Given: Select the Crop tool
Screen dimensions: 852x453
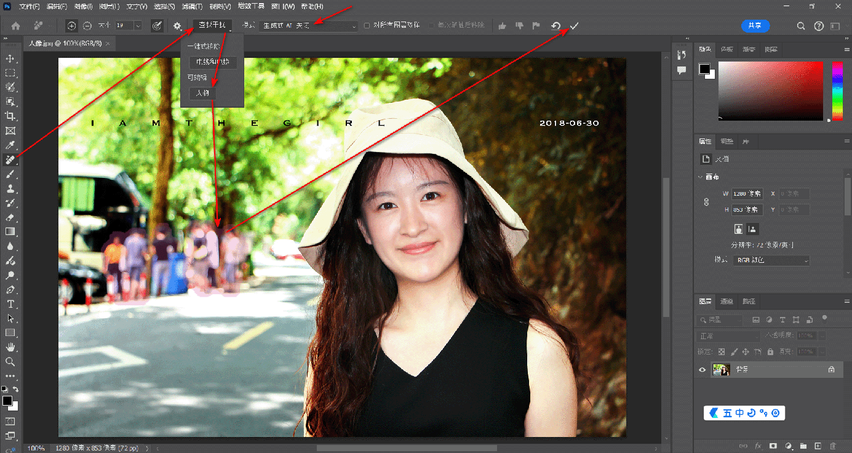Looking at the screenshot, I should [x=10, y=116].
